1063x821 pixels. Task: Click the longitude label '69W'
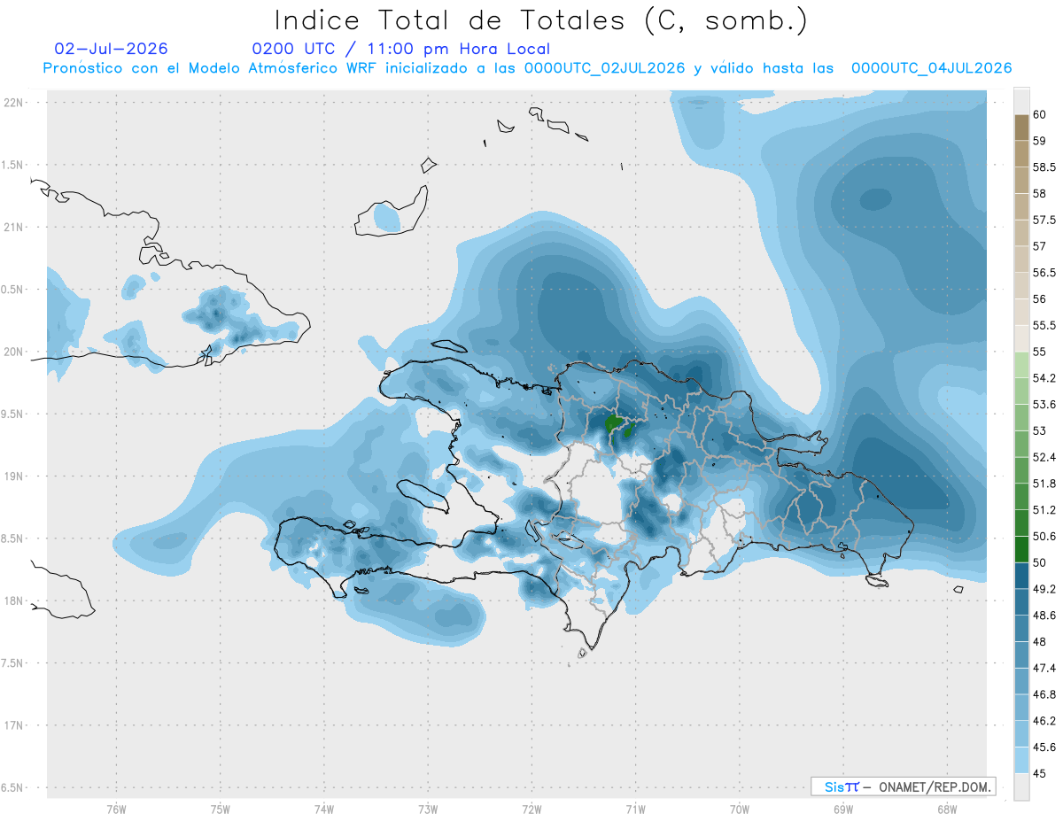(x=843, y=809)
